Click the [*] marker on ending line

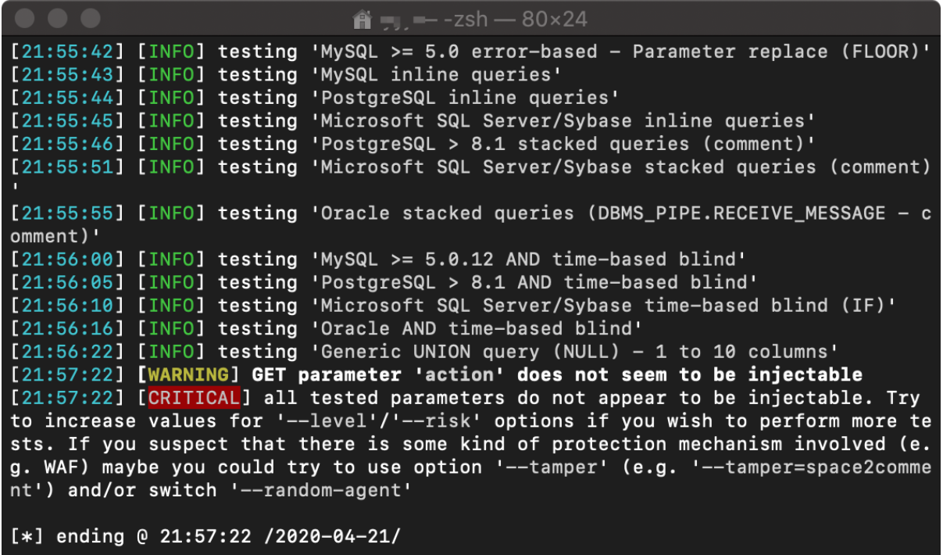pyautogui.click(x=27, y=536)
